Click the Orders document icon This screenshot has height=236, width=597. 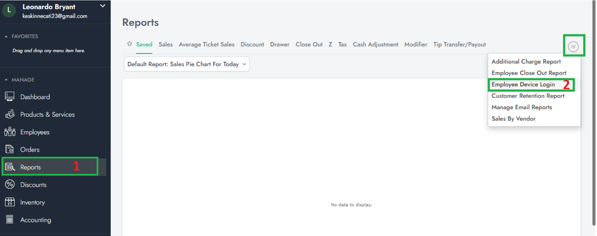pos(10,149)
